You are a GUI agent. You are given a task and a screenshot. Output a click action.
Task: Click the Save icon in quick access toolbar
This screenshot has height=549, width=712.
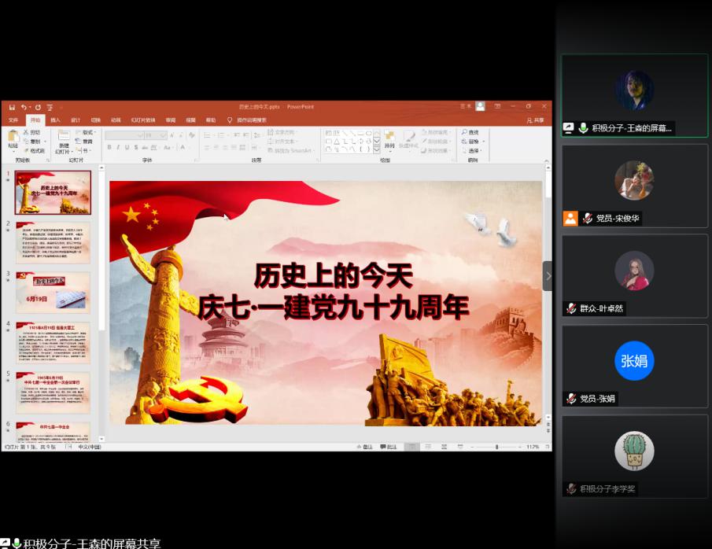coord(11,107)
